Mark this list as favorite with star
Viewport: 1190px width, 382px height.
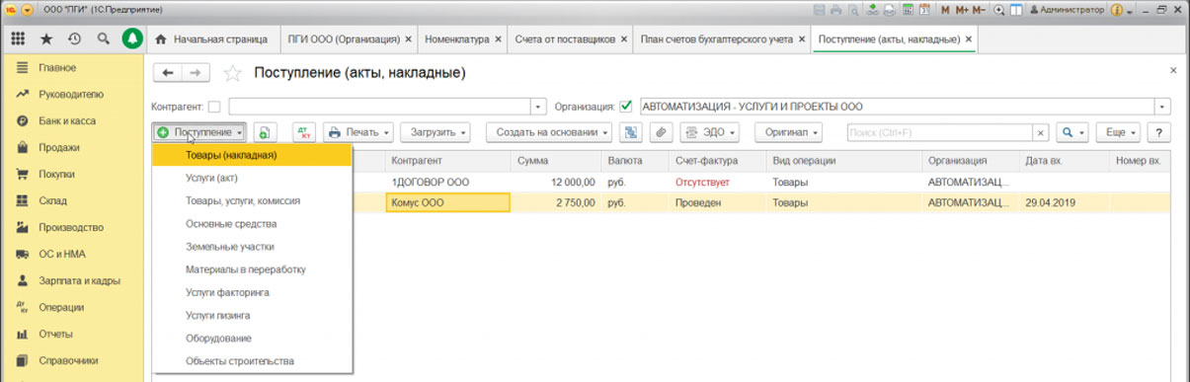tap(232, 73)
